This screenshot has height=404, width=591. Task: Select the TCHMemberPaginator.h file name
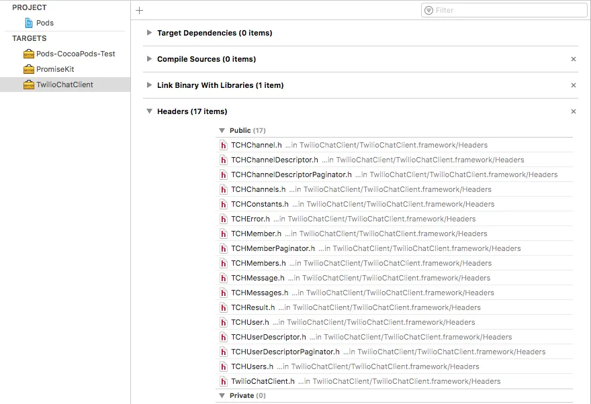pyautogui.click(x=273, y=248)
